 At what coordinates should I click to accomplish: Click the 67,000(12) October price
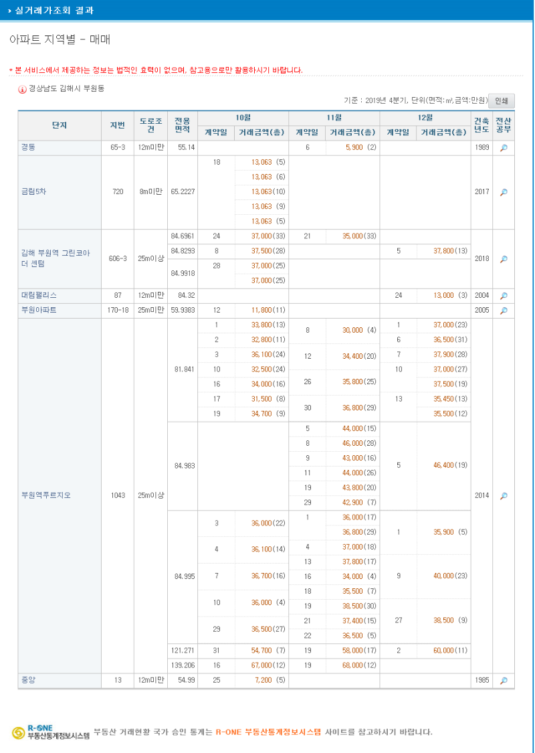268,665
